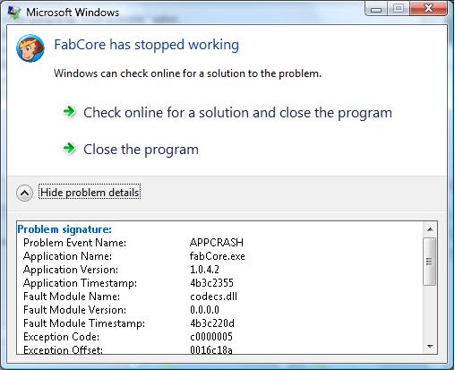This screenshot has height=370, width=455.
Task: Select the fabCore.exe application name value
Action: [x=218, y=256]
